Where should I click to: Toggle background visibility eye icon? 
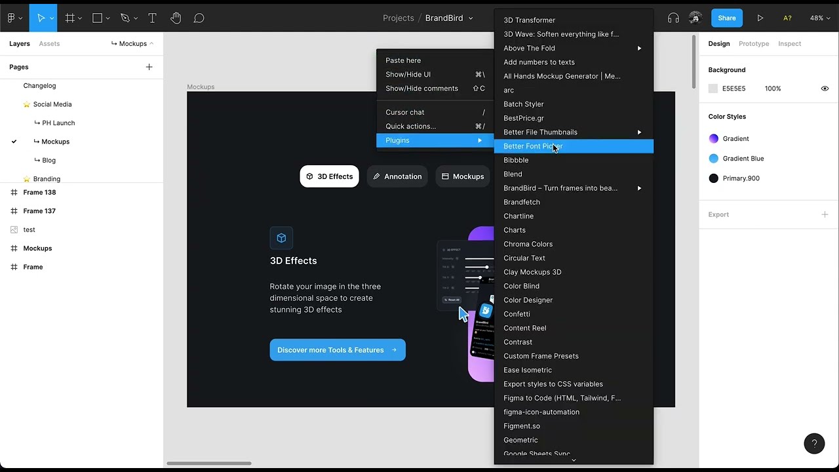pyautogui.click(x=825, y=88)
